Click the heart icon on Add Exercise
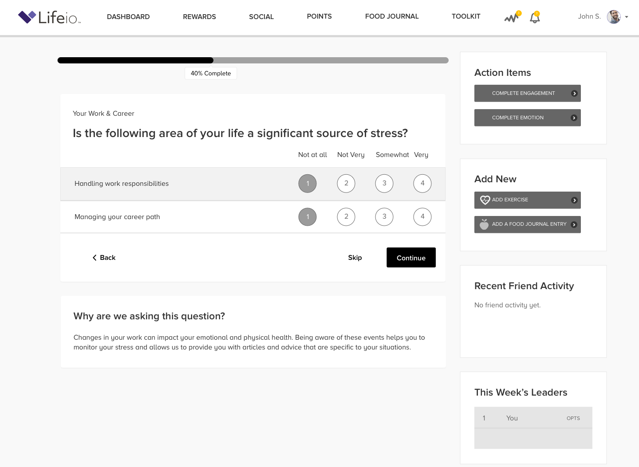 (485, 200)
